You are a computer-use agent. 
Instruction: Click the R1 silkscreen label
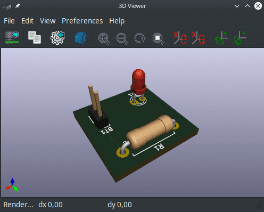coord(159,147)
